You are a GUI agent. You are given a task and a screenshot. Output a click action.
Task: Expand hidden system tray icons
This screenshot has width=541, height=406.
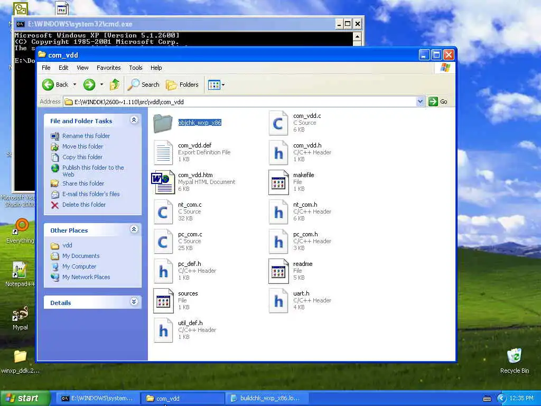(x=501, y=399)
